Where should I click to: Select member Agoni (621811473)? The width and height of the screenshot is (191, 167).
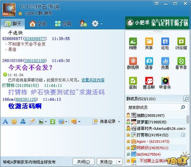[156, 141]
